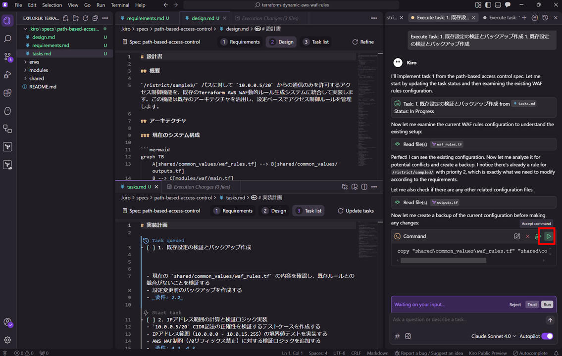Open the Extensions view
This screenshot has width=562, height=356.
7,92
